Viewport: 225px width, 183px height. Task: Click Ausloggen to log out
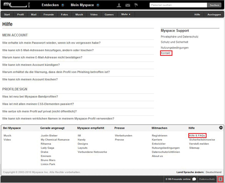coord(214,15)
